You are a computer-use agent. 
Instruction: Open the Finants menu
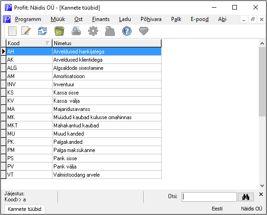point(101,19)
